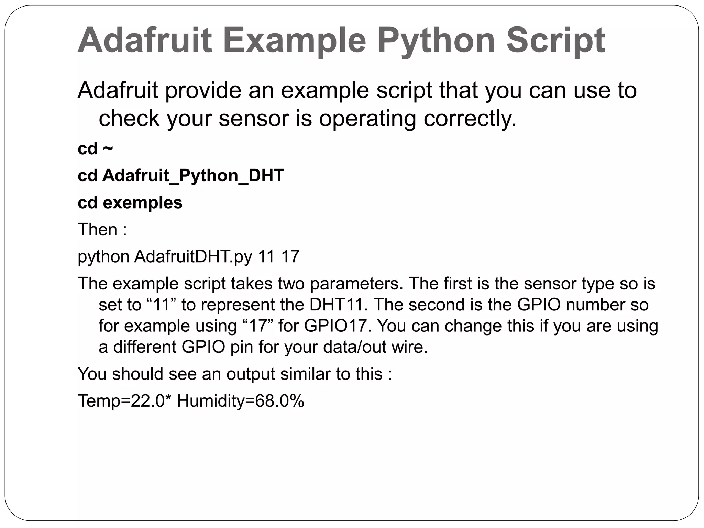Image resolution: width=704 pixels, height=528 pixels.
Task: Click 'check your sensor is operating correctly' line
Action: [x=308, y=118]
